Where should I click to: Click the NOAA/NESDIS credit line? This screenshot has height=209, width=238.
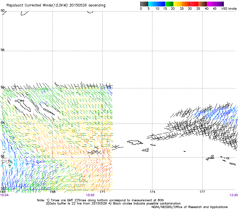tap(189, 207)
